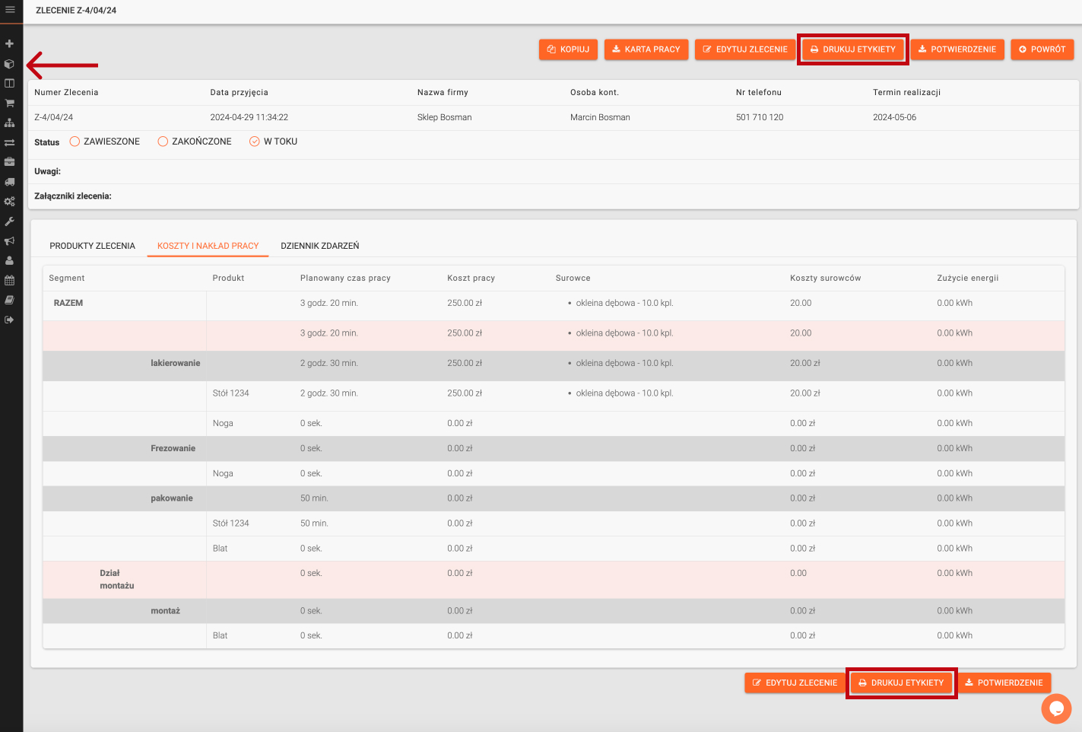1082x732 pixels.
Task: Click the KOPIUJ button
Action: click(x=568, y=49)
